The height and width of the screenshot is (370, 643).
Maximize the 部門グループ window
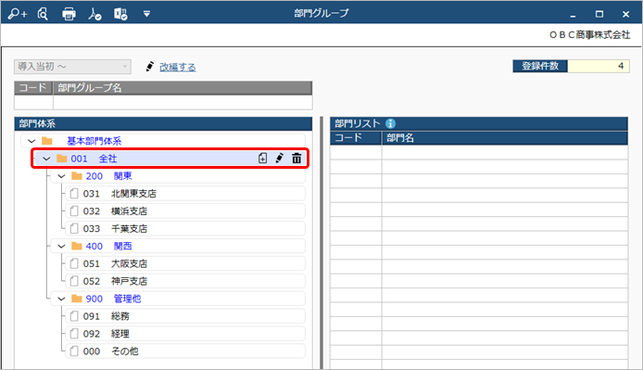[599, 14]
